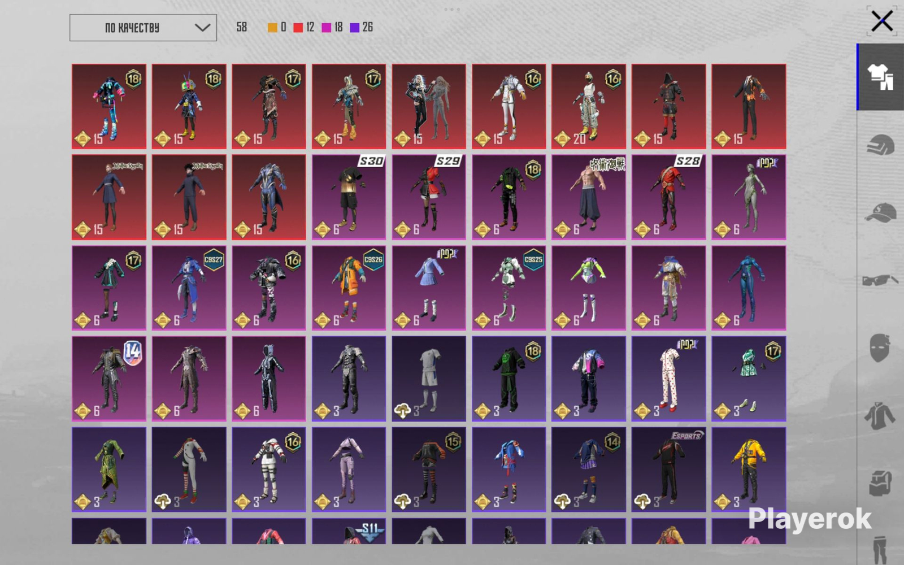Viewport: 904px width, 565px height.
Task: Select the ESPORTS black tracksuit outfit
Action: [x=669, y=470]
